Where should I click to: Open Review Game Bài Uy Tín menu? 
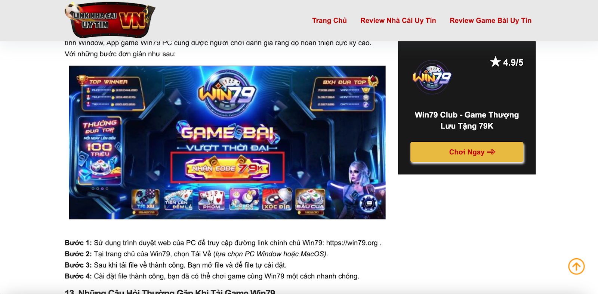(x=490, y=21)
